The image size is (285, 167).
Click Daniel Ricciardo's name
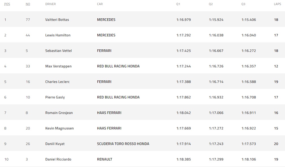[58, 159]
